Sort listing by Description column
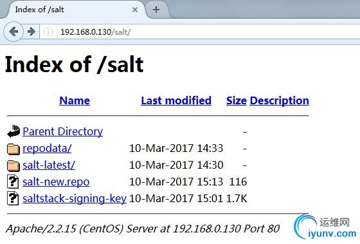This screenshot has width=360, height=244. pos(280,100)
